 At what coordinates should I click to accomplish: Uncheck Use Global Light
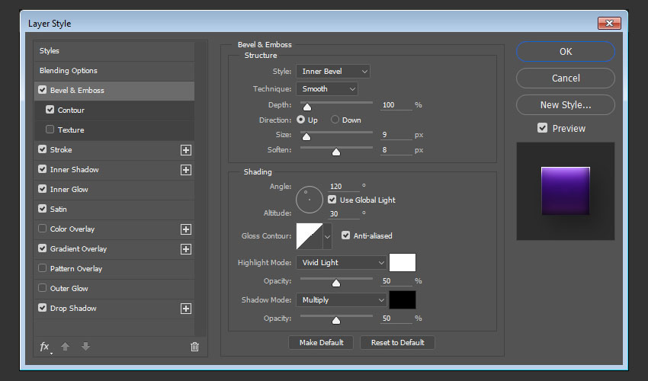(332, 200)
